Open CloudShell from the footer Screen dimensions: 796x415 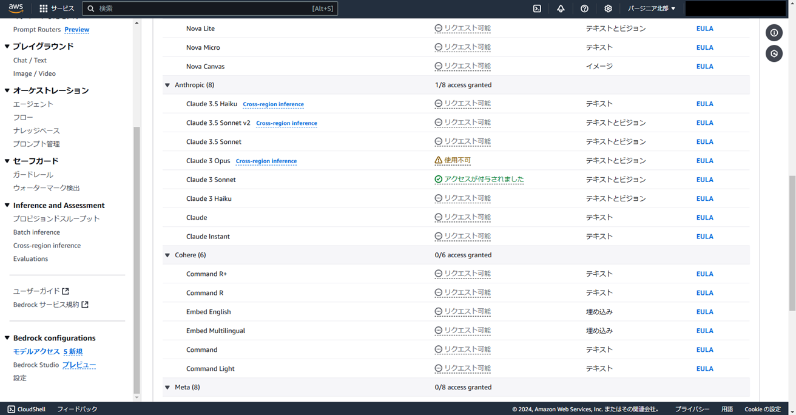(27, 409)
